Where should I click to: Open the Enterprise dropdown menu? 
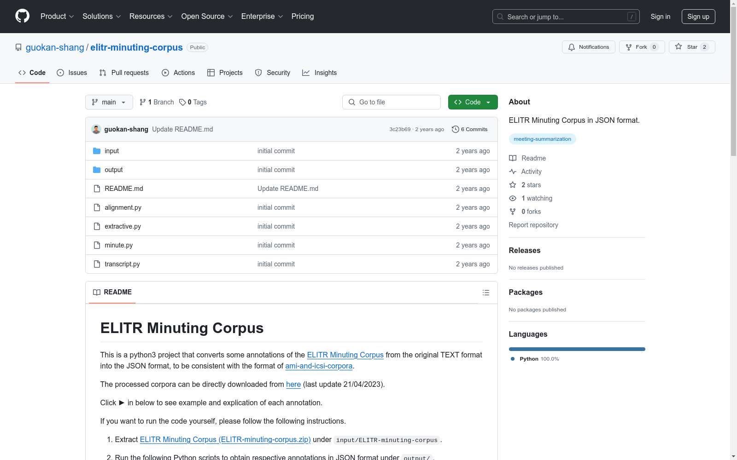tap(262, 17)
